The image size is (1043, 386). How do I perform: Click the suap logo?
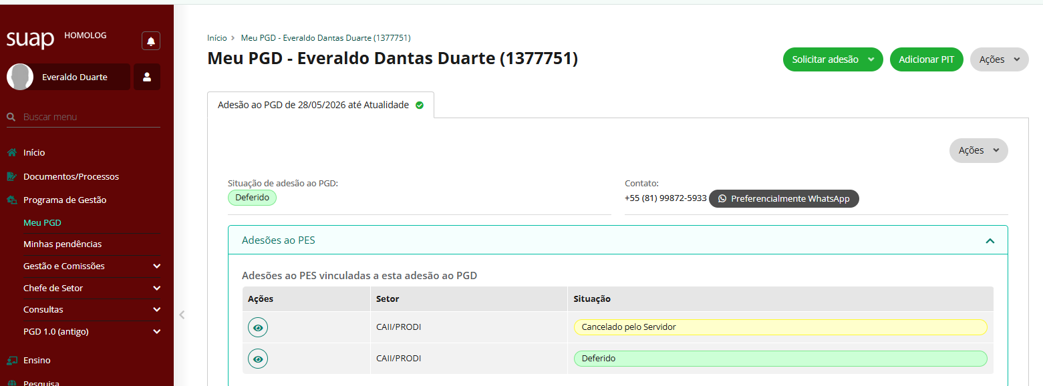point(30,39)
